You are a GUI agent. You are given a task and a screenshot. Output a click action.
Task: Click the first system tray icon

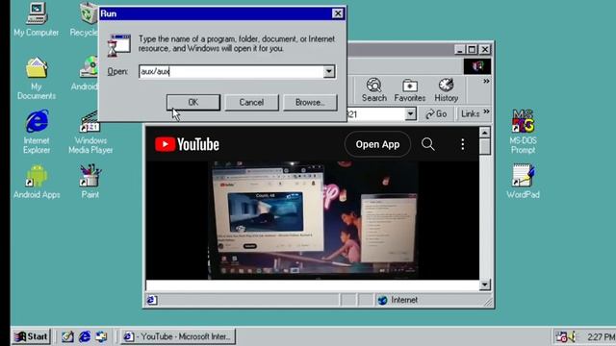point(561,336)
